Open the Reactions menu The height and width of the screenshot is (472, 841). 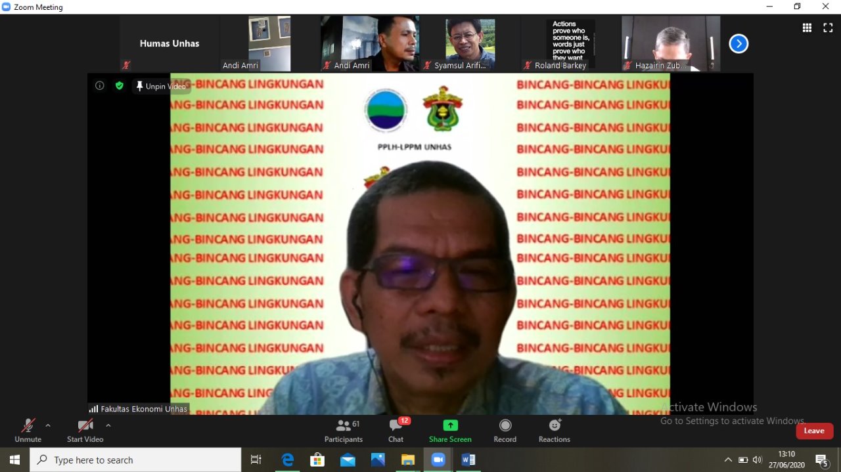pos(554,431)
